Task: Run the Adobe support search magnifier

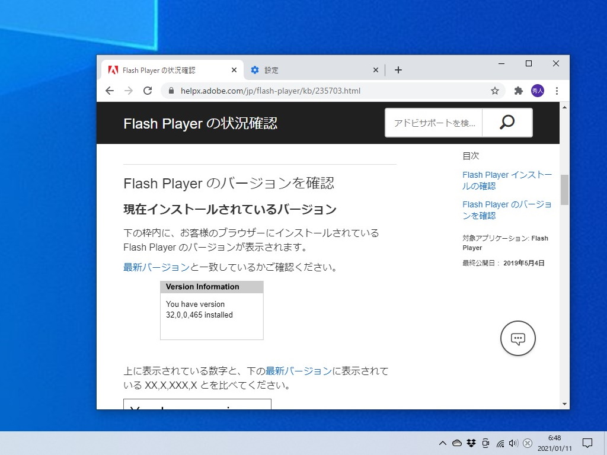Action: coord(507,123)
